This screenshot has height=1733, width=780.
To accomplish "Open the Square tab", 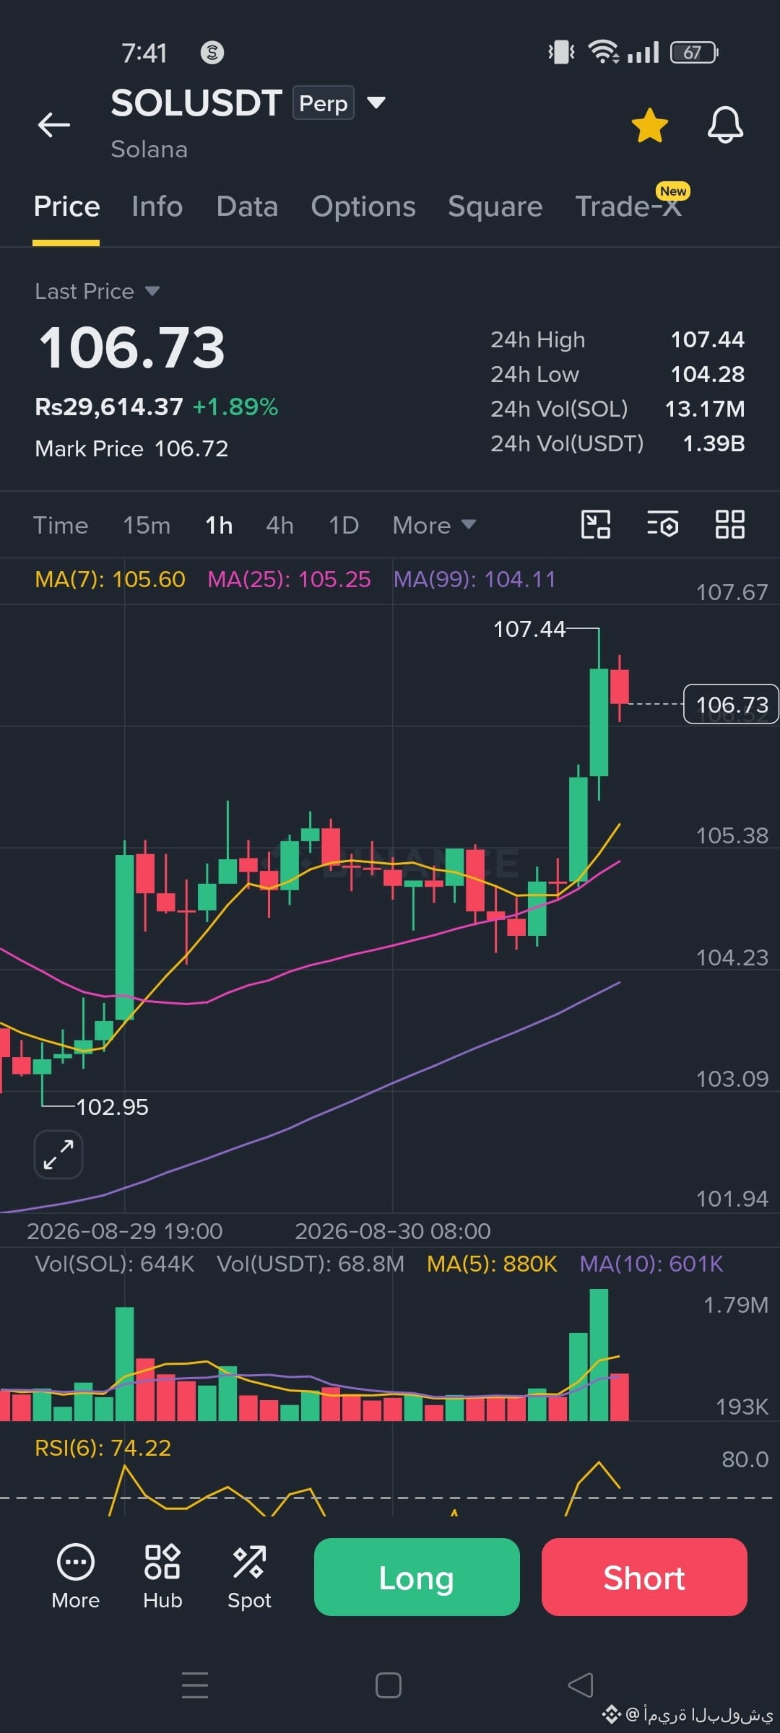I will tap(495, 207).
